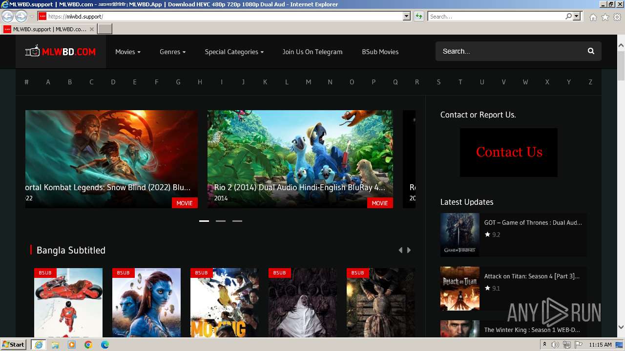Close the MLWBD.support browser tab

(92, 29)
